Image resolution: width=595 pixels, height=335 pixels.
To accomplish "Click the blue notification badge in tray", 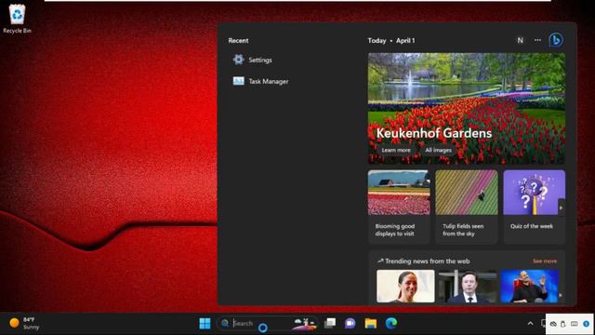I will click(587, 324).
